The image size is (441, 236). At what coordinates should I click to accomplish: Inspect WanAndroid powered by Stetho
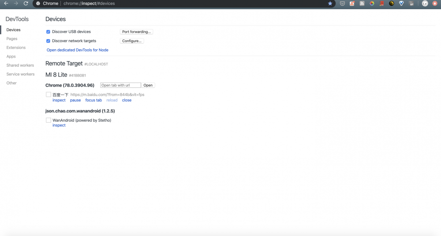(59, 125)
